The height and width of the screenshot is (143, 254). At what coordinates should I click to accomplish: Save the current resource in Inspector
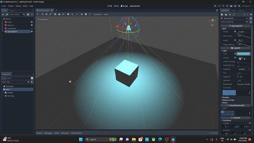(230, 14)
